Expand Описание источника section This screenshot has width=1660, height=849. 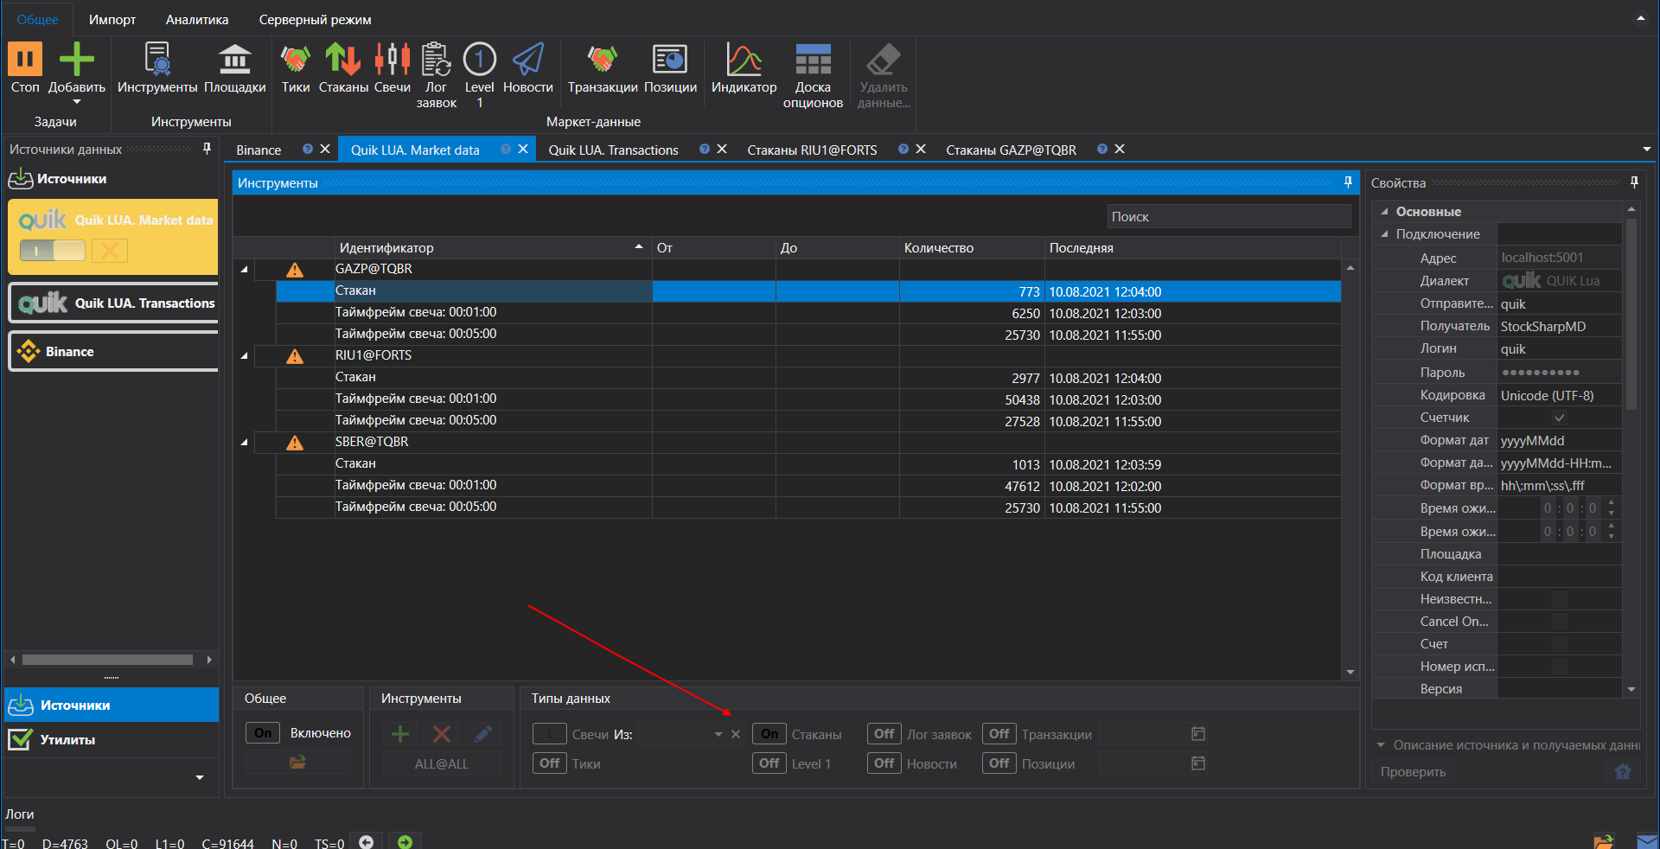tap(1381, 744)
